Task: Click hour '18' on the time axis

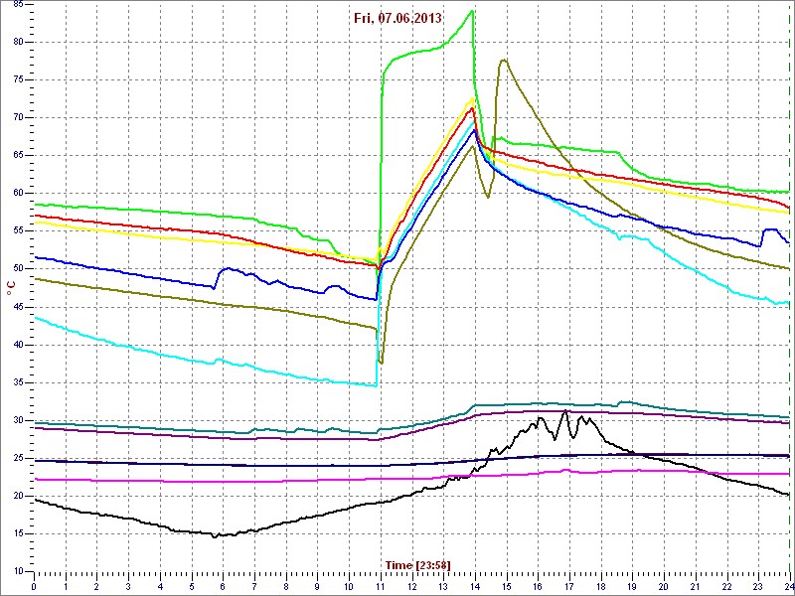Action: click(600, 587)
